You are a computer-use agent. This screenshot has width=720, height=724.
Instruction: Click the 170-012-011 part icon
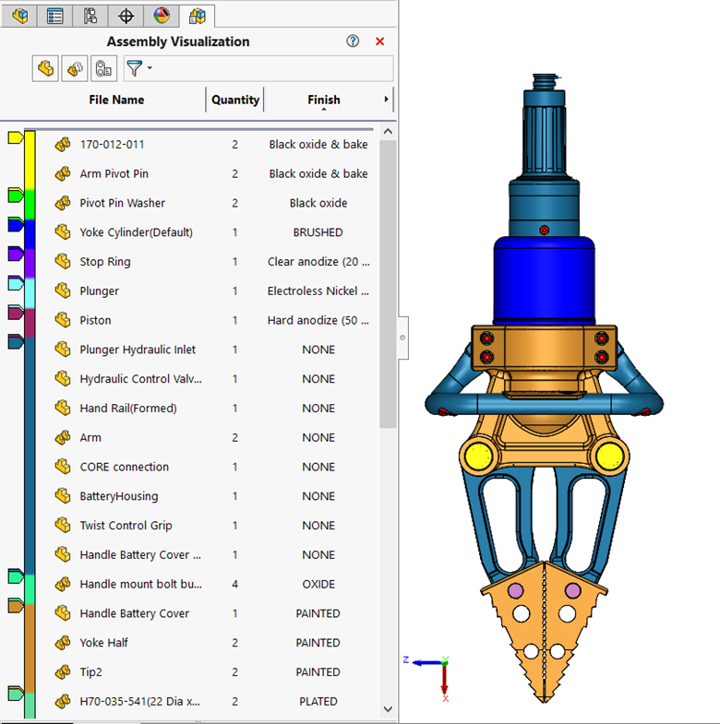point(63,145)
